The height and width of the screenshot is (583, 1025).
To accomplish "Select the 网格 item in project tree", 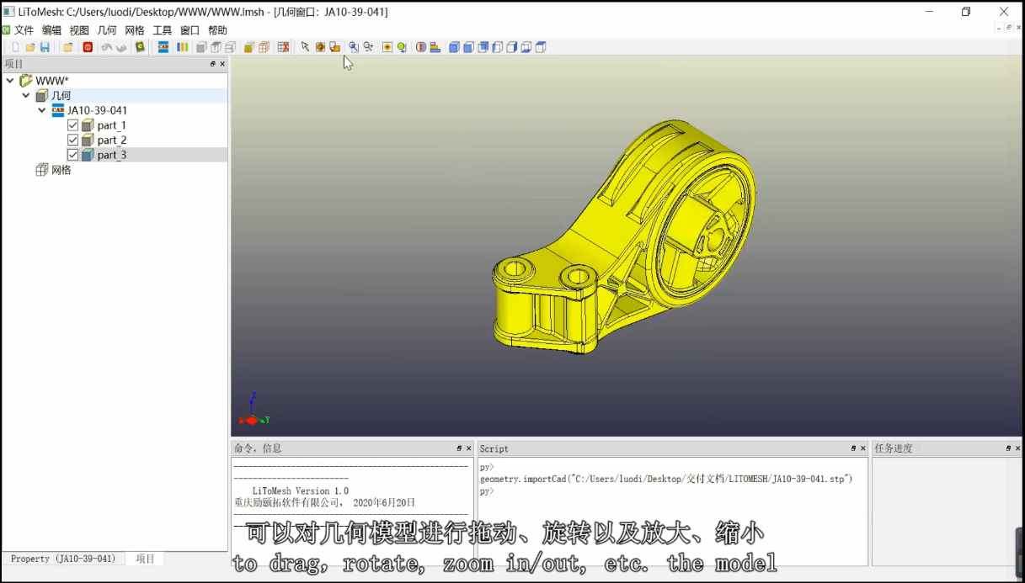I will point(61,170).
